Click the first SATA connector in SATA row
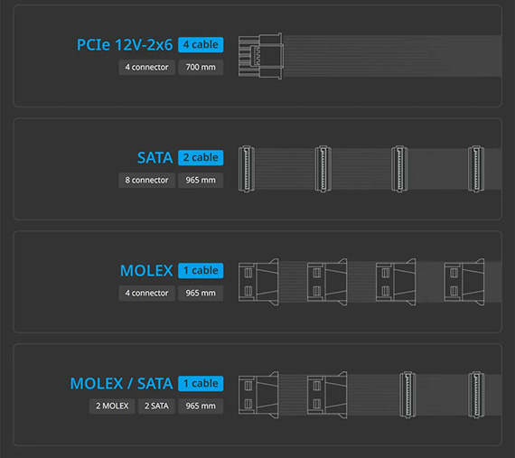Image resolution: width=515 pixels, height=458 pixels. (x=247, y=169)
